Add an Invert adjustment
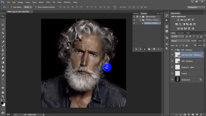This screenshot has width=206, height=116. [178, 29]
